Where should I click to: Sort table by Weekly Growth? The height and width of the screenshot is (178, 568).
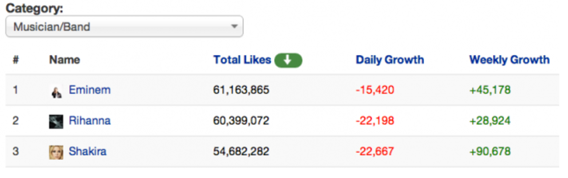coord(509,60)
